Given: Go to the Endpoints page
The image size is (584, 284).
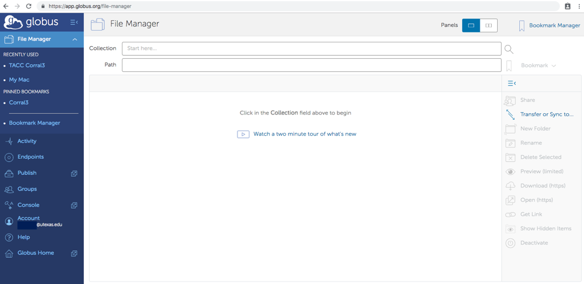Looking at the screenshot, I should (31, 157).
